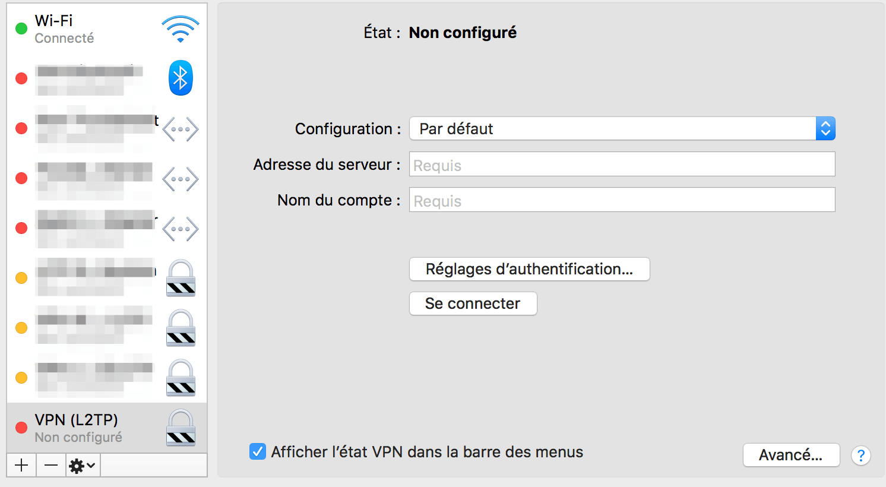Click the Se connecter button
886x487 pixels.
pyautogui.click(x=473, y=303)
